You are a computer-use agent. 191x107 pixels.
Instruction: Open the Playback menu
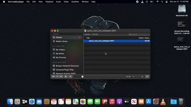[49, 2]
